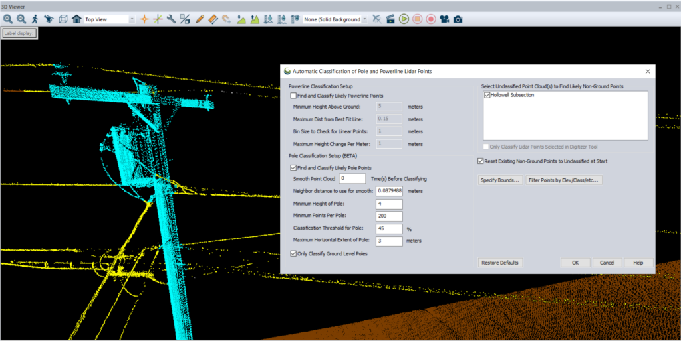Click Cancel in classification dialog

607,263
